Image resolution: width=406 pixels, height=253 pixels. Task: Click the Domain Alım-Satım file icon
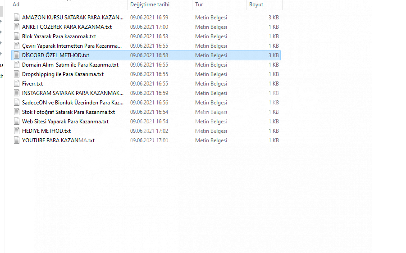tap(17, 65)
